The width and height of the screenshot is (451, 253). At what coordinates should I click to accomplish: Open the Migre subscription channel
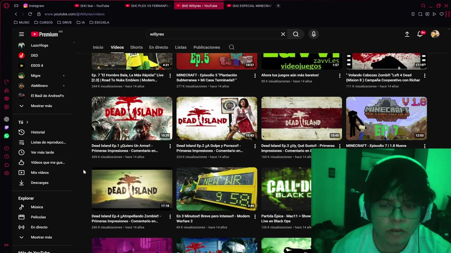click(x=36, y=76)
